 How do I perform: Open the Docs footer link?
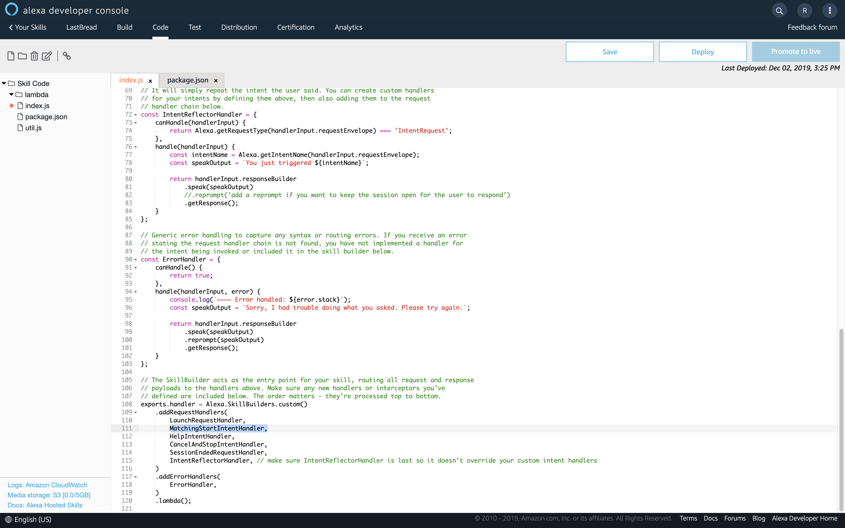click(710, 518)
